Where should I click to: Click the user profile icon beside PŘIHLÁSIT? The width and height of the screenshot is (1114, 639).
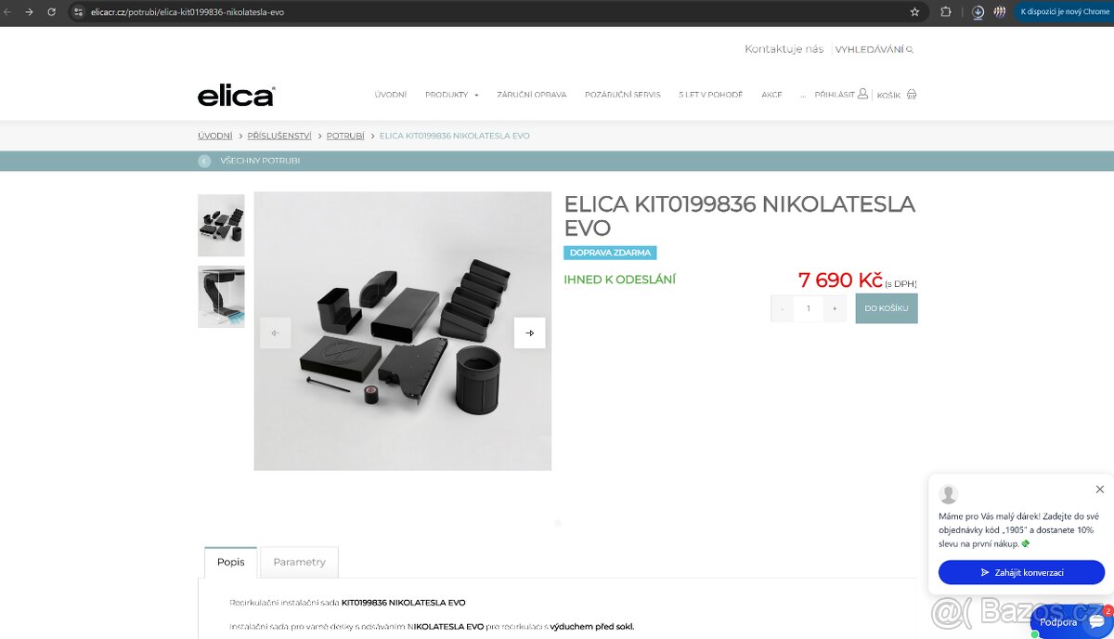coord(863,94)
